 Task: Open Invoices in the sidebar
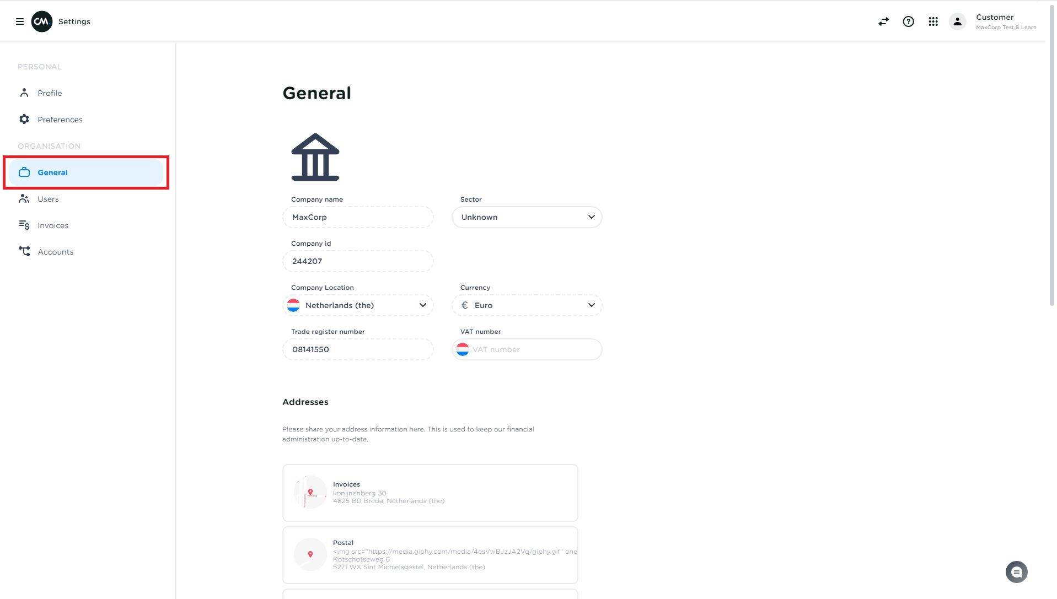pyautogui.click(x=53, y=225)
